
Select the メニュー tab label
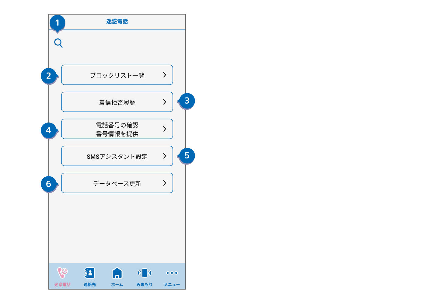[x=172, y=285]
